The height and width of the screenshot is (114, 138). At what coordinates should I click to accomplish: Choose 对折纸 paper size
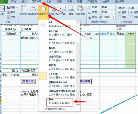(x=57, y=67)
